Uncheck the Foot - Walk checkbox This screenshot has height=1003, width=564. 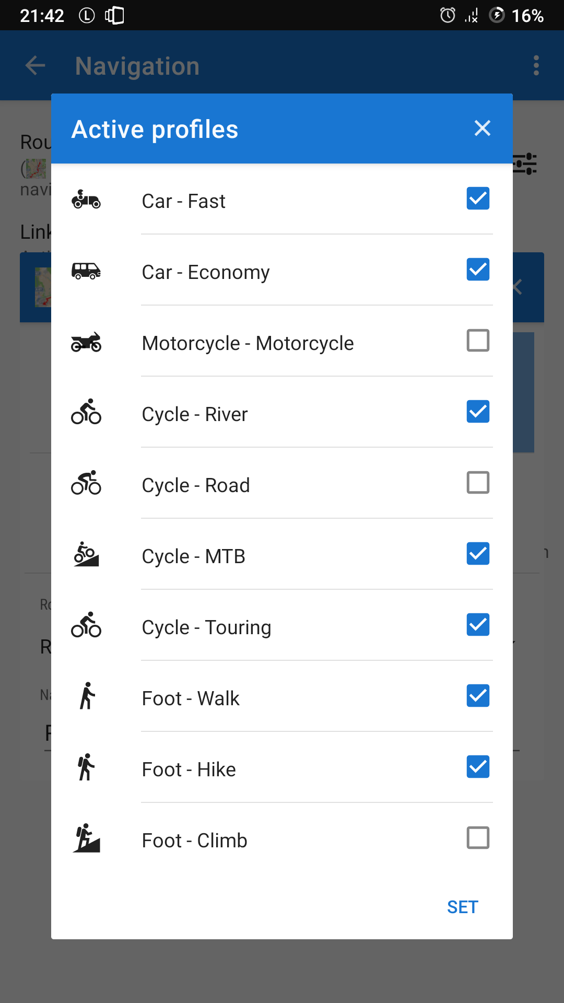[x=478, y=696]
